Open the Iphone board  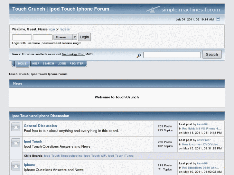pos(29,165)
